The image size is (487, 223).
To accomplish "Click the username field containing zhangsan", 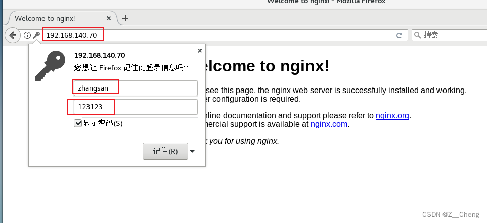I will click(136, 88).
